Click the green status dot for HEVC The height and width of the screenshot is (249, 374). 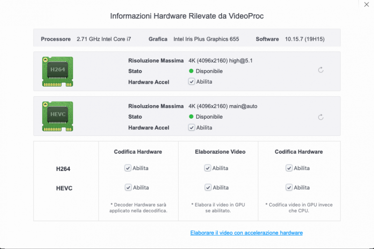(x=191, y=117)
